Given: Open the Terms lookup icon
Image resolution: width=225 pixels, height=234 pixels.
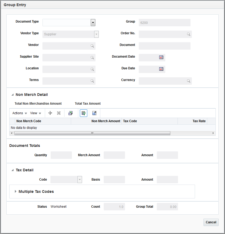Looking at the screenshot, I should (x=92, y=81).
